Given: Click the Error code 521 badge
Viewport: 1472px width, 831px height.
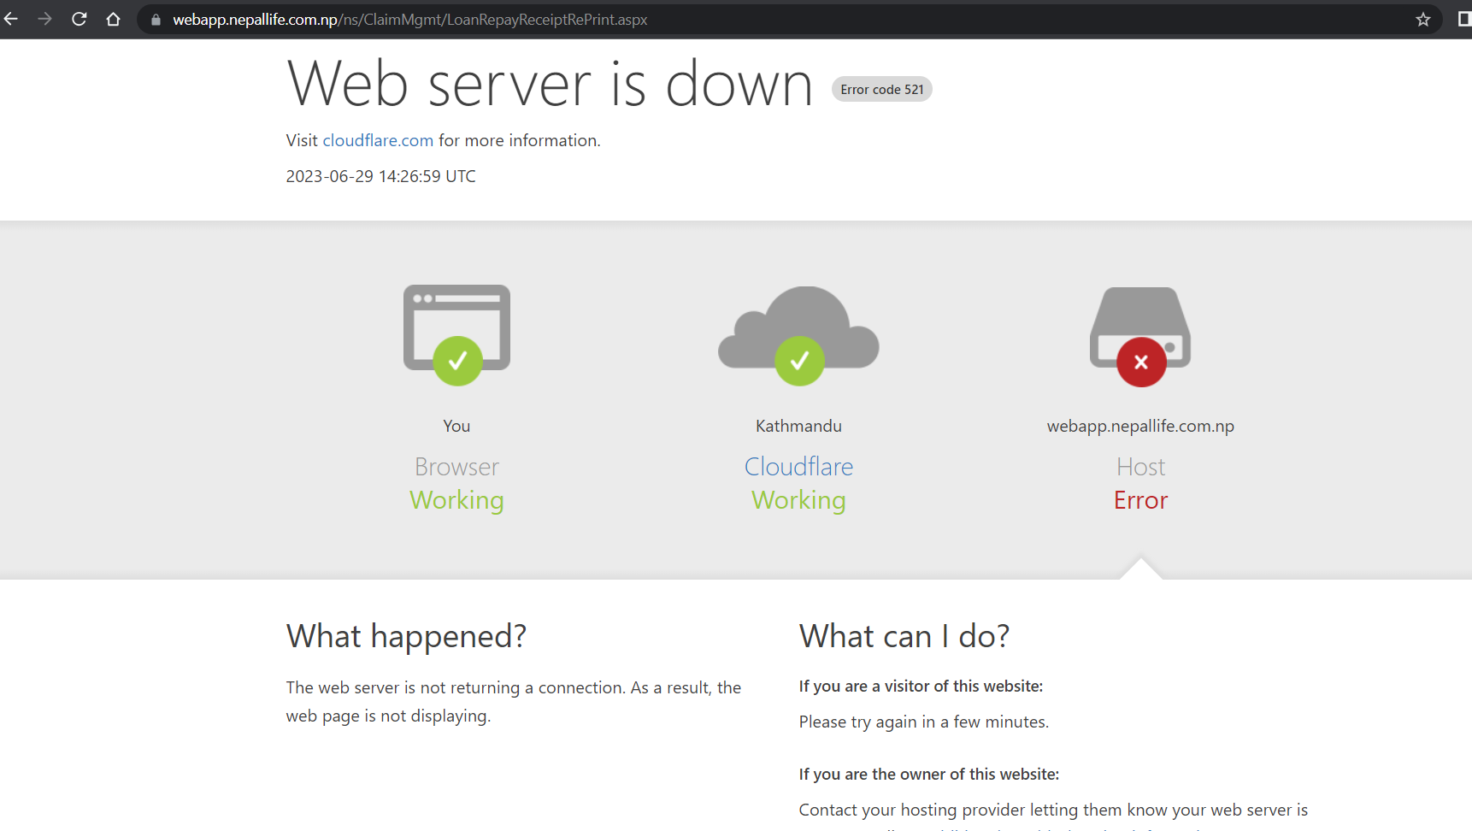Looking at the screenshot, I should click(881, 89).
